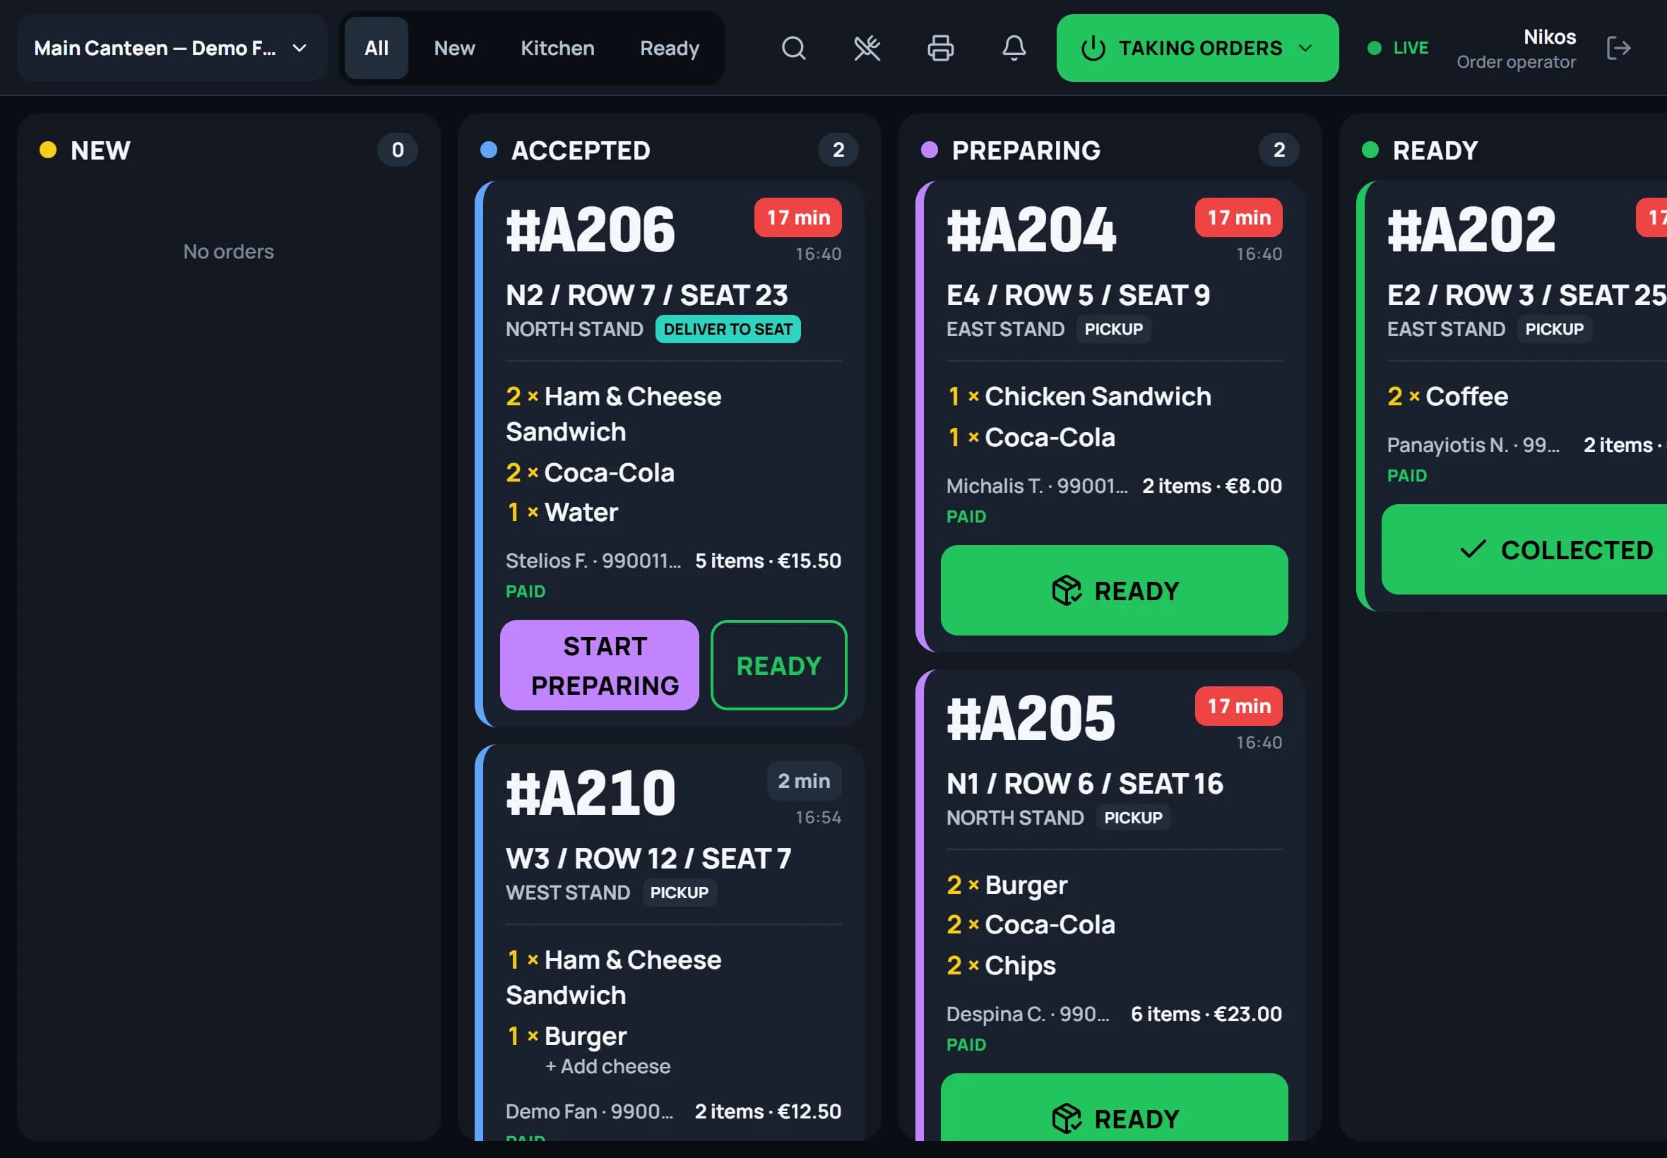Click 'No orders' text in New column
The height and width of the screenshot is (1158, 1667).
point(229,252)
